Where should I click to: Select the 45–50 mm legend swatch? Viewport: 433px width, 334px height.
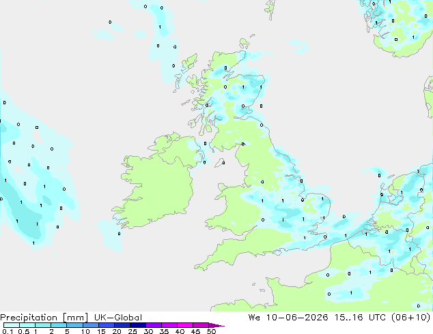(201, 325)
